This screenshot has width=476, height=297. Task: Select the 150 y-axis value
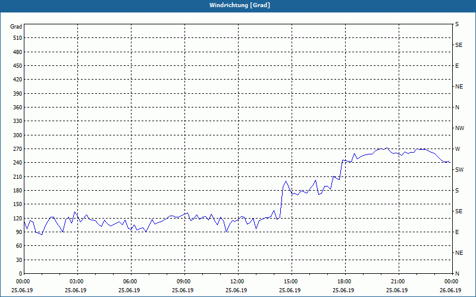tap(18, 204)
